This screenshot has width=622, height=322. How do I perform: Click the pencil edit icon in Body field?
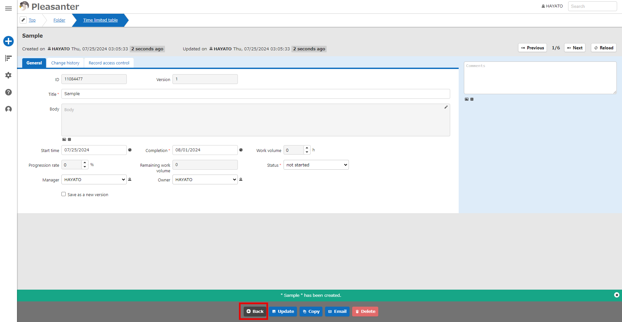click(x=446, y=107)
